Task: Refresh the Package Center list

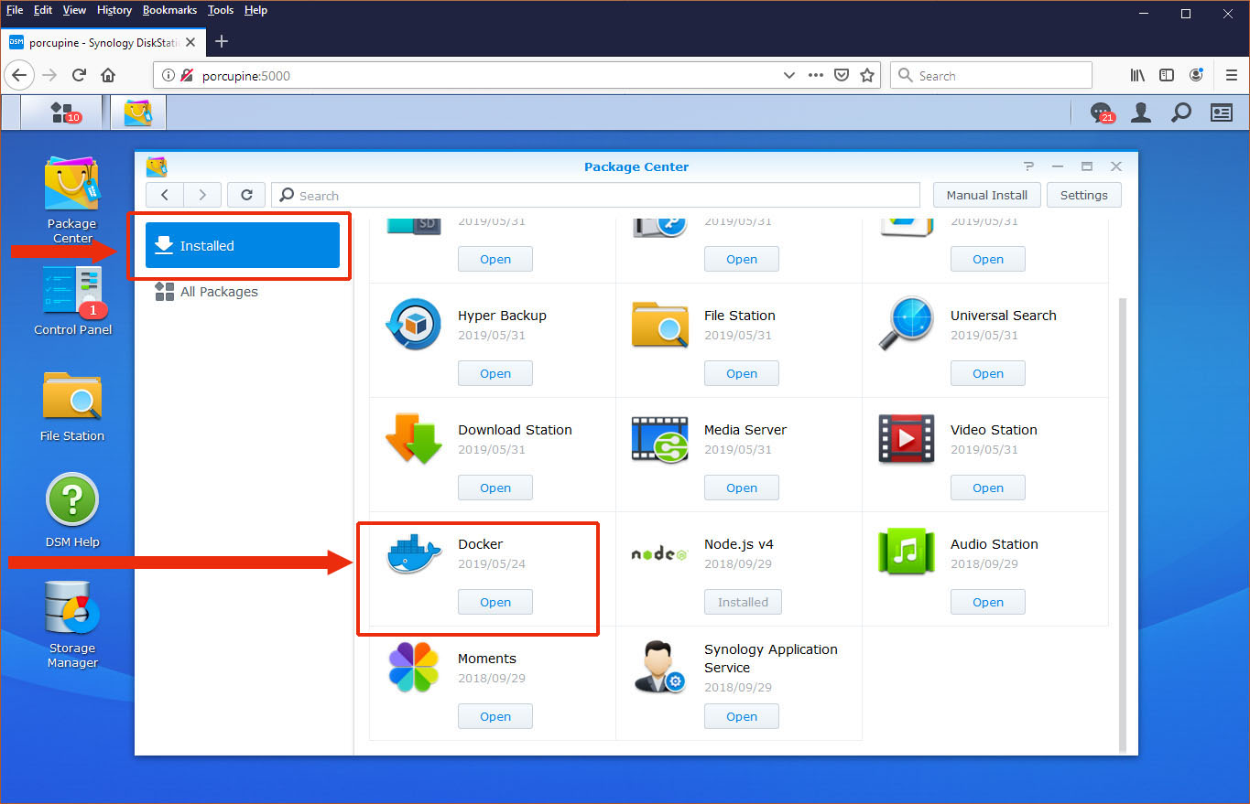Action: pos(246,195)
